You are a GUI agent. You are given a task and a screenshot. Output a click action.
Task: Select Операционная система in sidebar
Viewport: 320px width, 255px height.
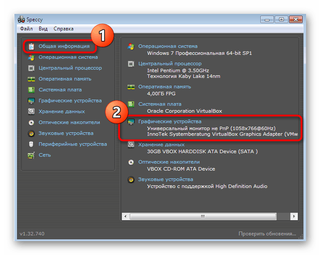68,57
